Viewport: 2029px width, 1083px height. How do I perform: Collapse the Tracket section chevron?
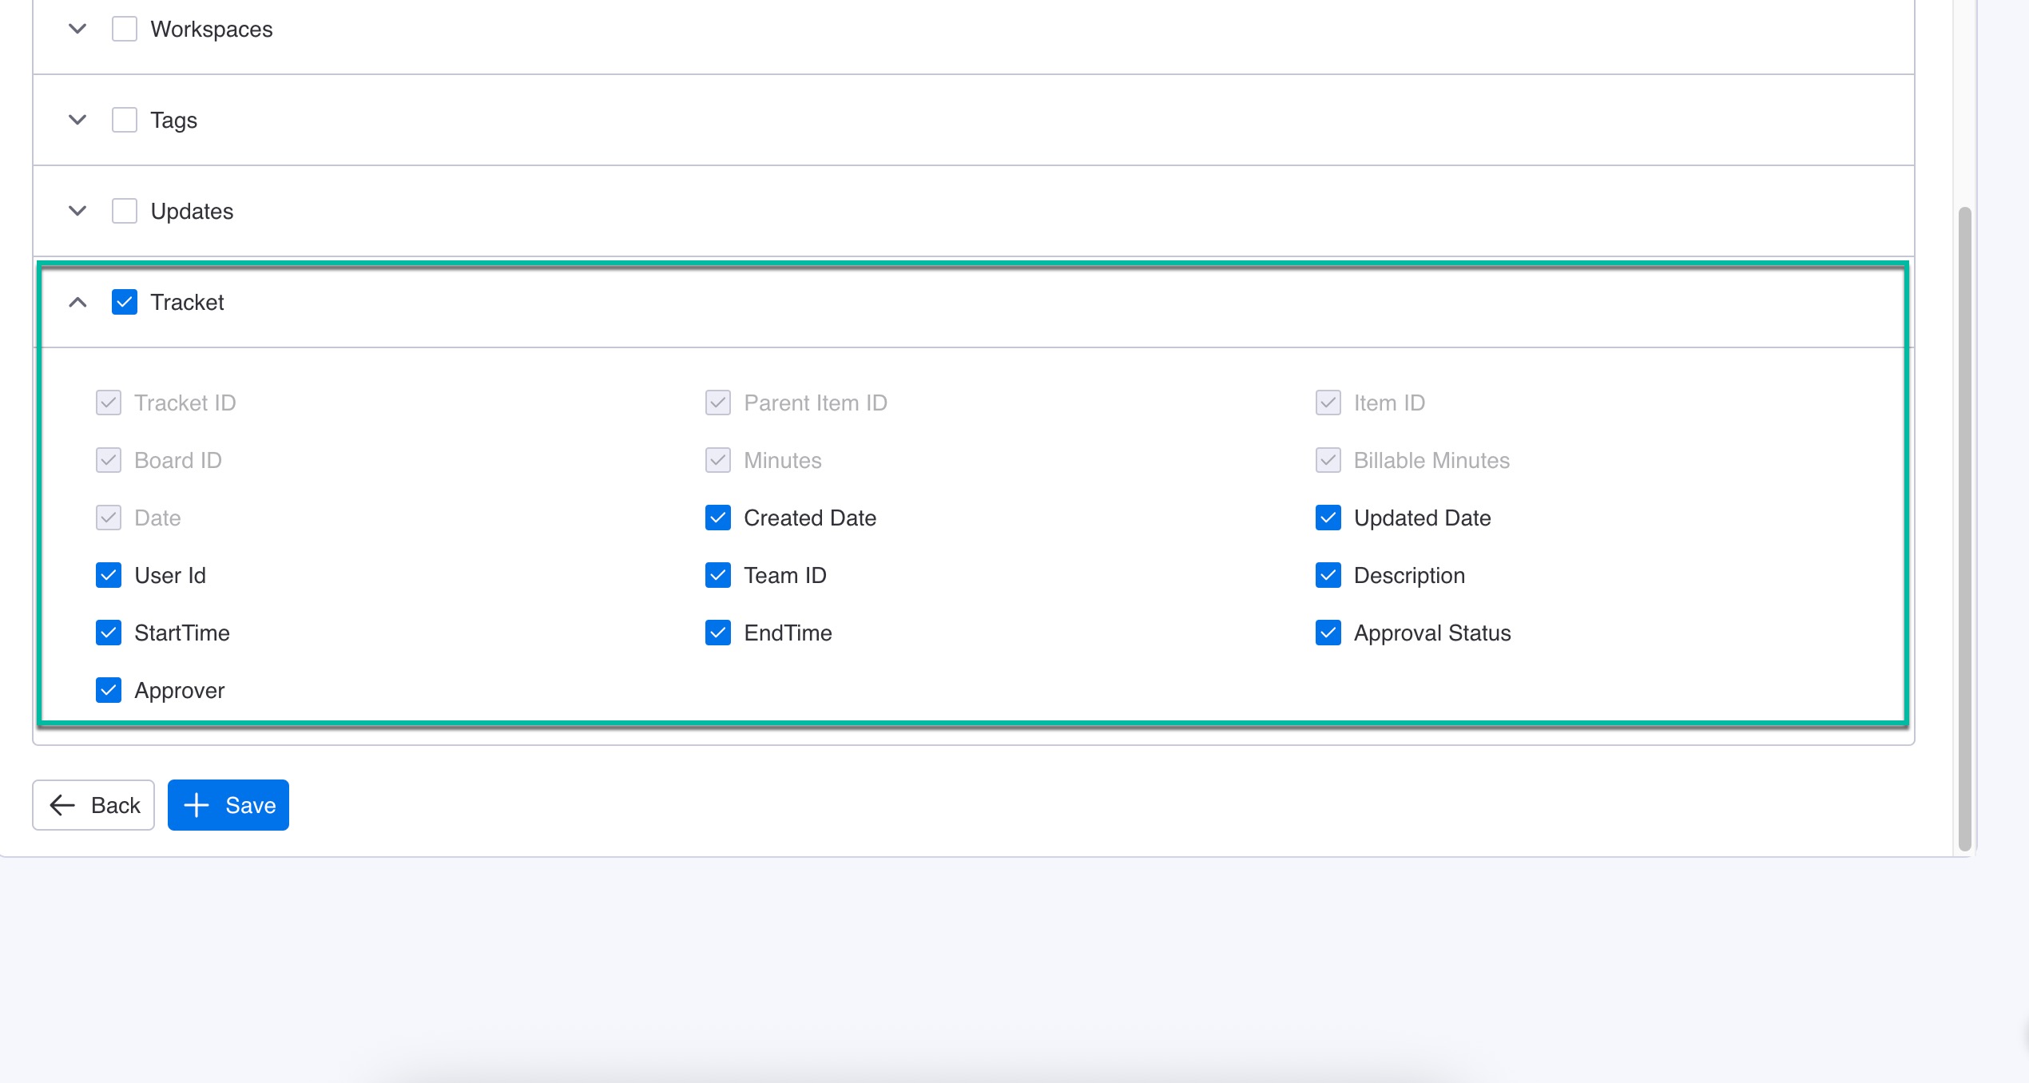pos(77,302)
